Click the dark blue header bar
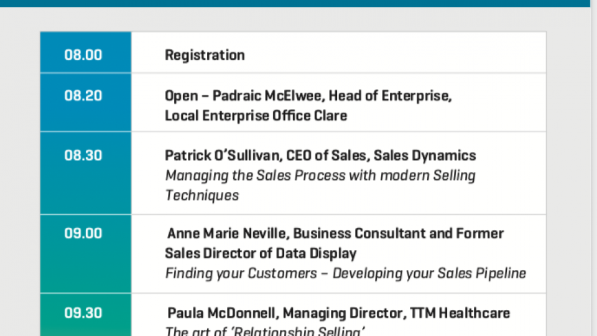 click(x=295, y=4)
